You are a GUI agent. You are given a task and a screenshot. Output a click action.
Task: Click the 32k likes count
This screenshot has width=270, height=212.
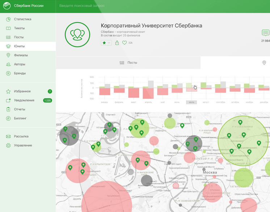(x=130, y=43)
